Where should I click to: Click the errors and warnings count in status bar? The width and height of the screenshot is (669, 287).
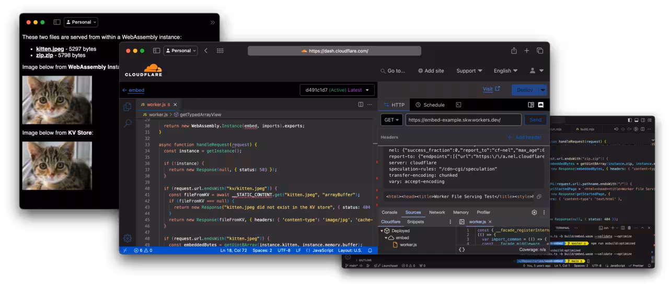pyautogui.click(x=143, y=250)
